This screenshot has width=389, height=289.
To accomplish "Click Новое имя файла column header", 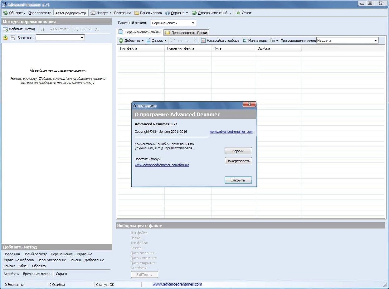I will click(188, 48).
